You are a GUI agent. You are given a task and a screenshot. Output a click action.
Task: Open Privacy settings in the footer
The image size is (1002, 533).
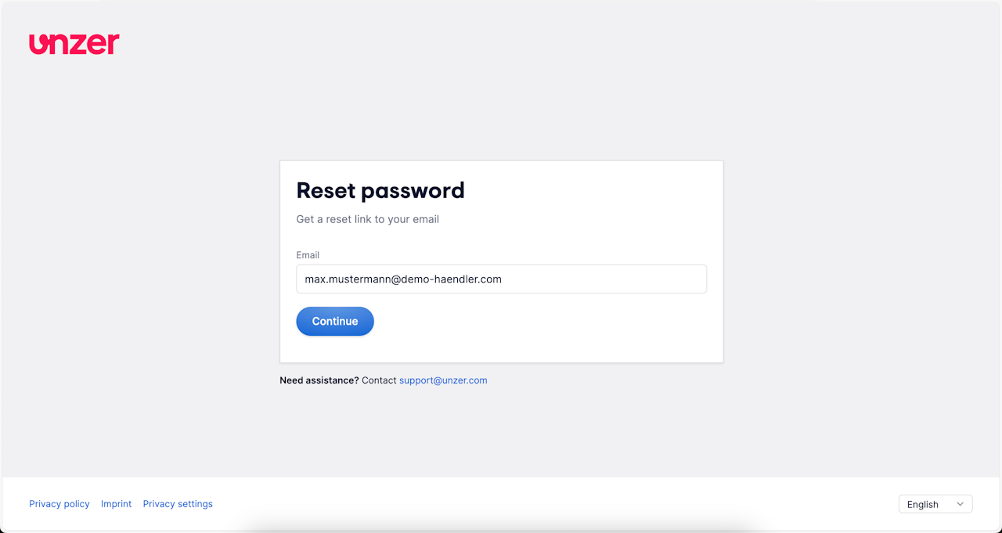coord(178,504)
